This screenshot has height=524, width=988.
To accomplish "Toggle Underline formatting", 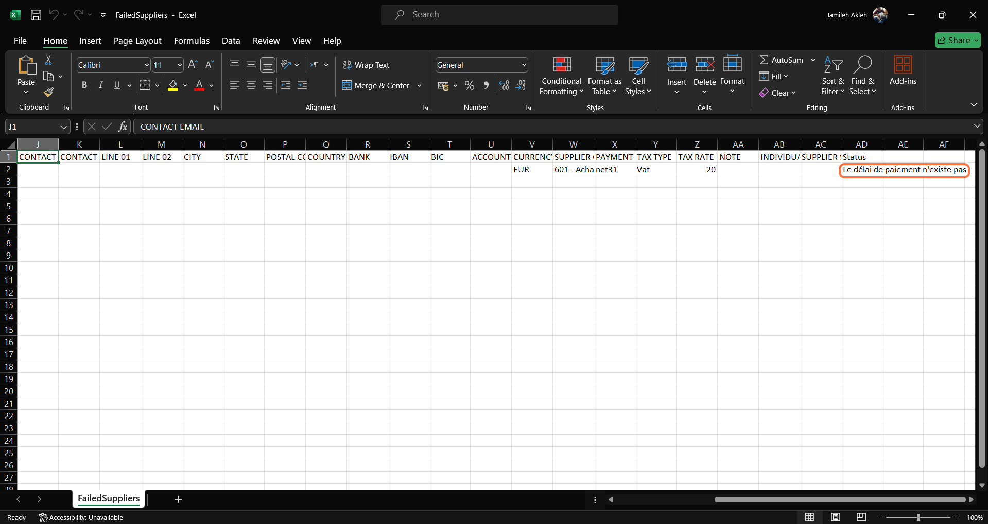I will (x=117, y=85).
